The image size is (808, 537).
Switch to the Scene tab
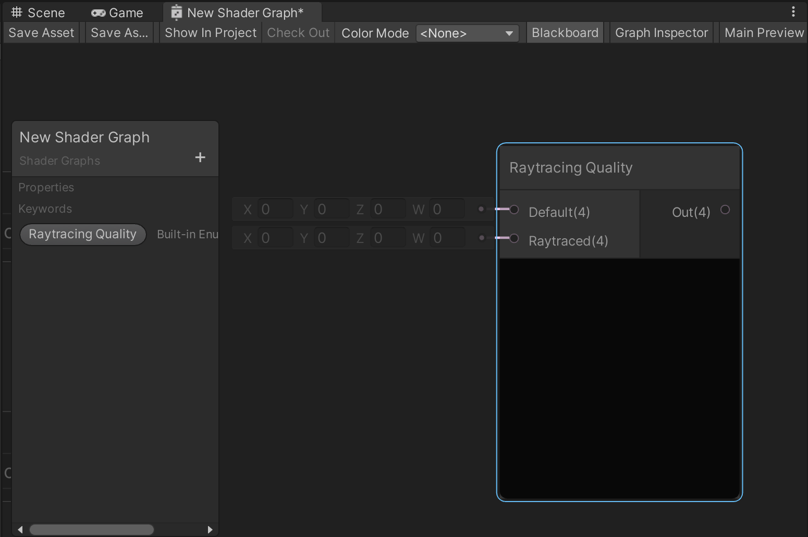click(39, 13)
